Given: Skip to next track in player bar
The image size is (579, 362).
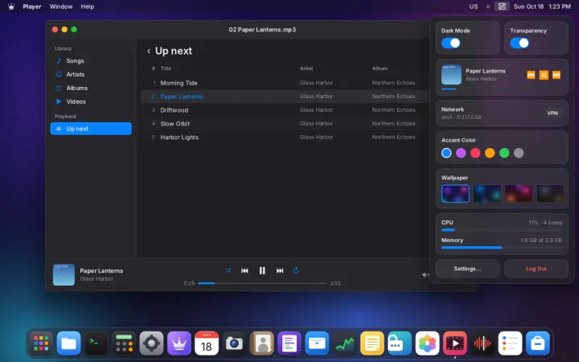Looking at the screenshot, I should (x=280, y=271).
